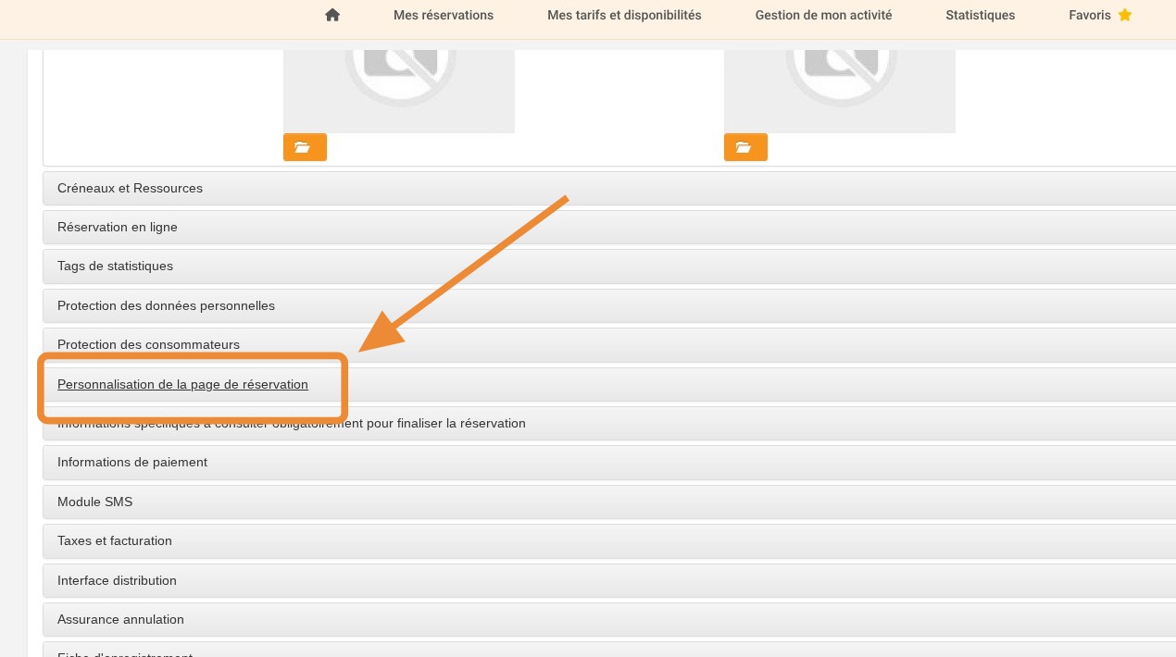Expand the Réservation en ligne section

coord(609,227)
